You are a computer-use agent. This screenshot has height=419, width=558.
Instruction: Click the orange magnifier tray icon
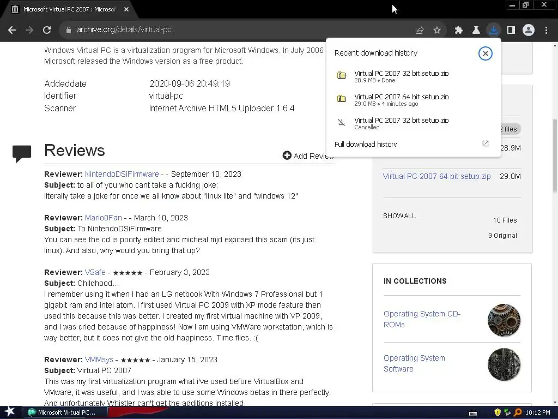click(518, 412)
